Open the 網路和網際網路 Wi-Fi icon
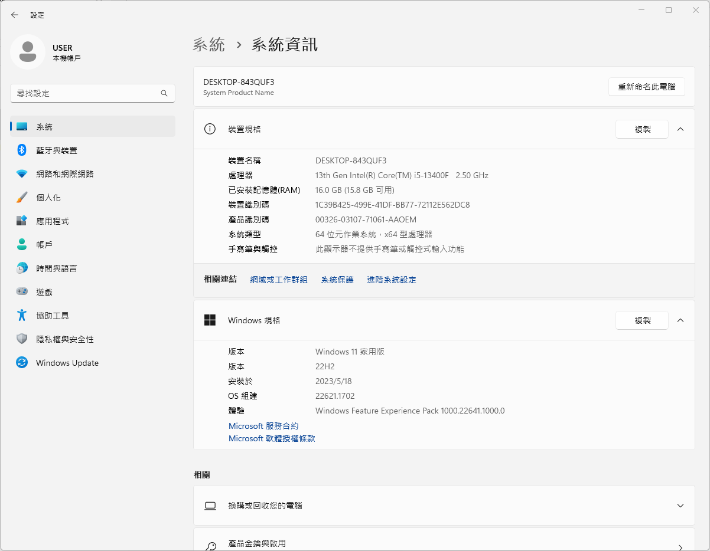Screen dimensions: 710x551 coord(22,174)
